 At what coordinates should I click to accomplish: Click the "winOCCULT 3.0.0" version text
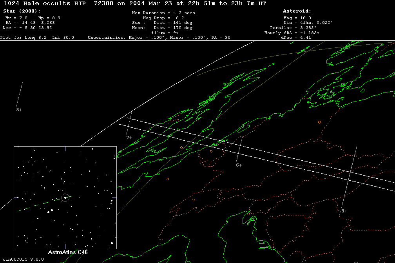(22, 259)
